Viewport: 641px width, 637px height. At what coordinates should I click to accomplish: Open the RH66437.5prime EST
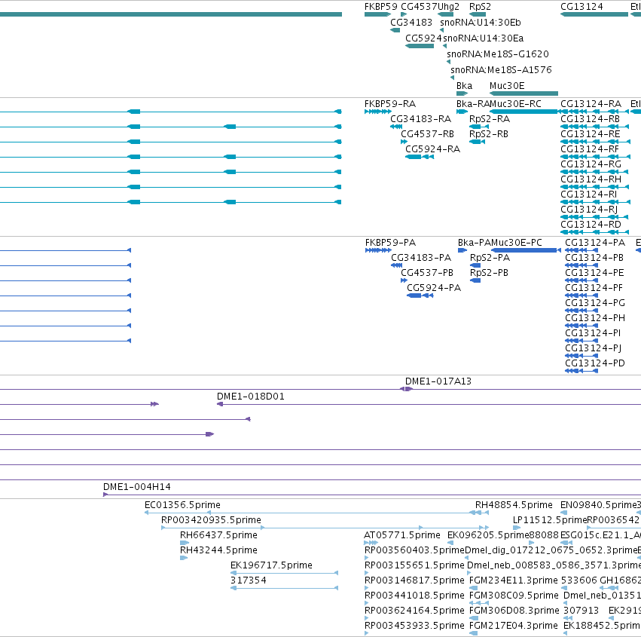[x=185, y=543]
